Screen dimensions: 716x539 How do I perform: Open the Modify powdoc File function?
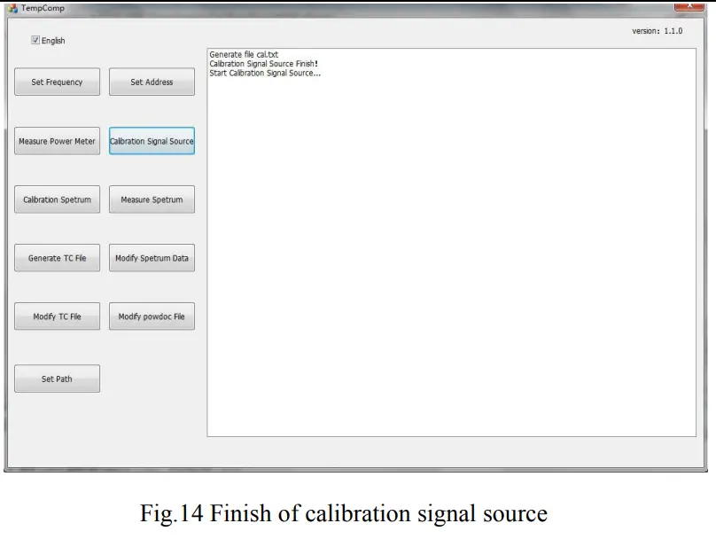[152, 316]
